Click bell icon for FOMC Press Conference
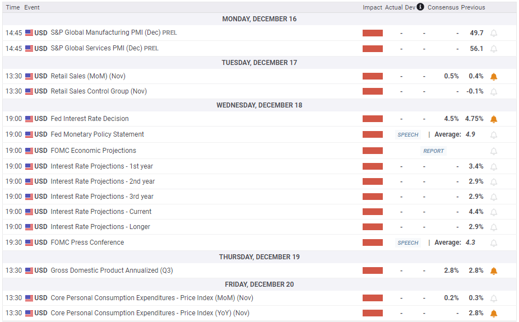 coord(494,243)
